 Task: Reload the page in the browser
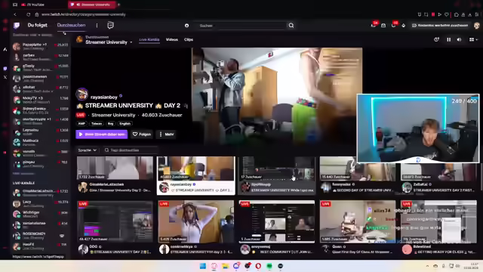point(28,14)
